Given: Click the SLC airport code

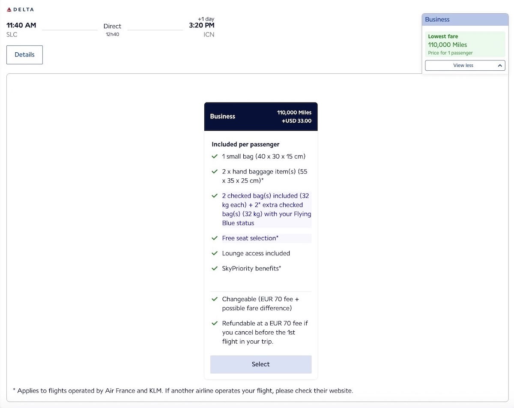Looking at the screenshot, I should coord(12,35).
